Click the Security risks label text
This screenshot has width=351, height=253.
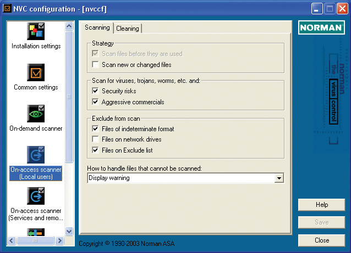click(119, 91)
